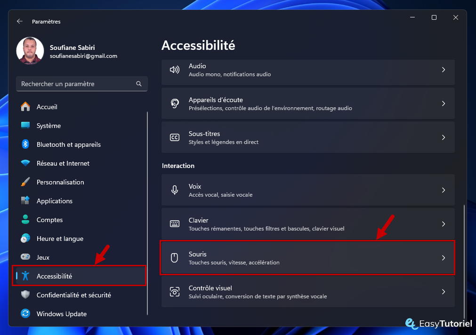Click the Contrôle visuel eye icon
Viewport: 476px width, 335px height.
tap(175, 292)
